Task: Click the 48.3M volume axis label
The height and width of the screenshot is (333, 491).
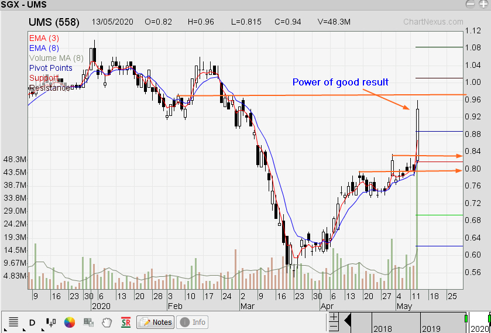Action: (15, 159)
